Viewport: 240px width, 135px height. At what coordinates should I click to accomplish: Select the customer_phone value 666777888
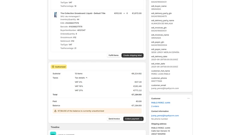[x=156, y=81]
